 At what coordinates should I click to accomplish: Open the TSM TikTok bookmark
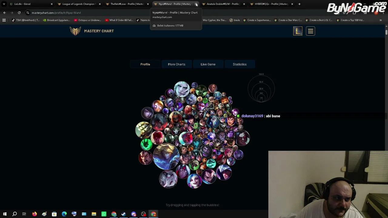[x=25, y=20]
